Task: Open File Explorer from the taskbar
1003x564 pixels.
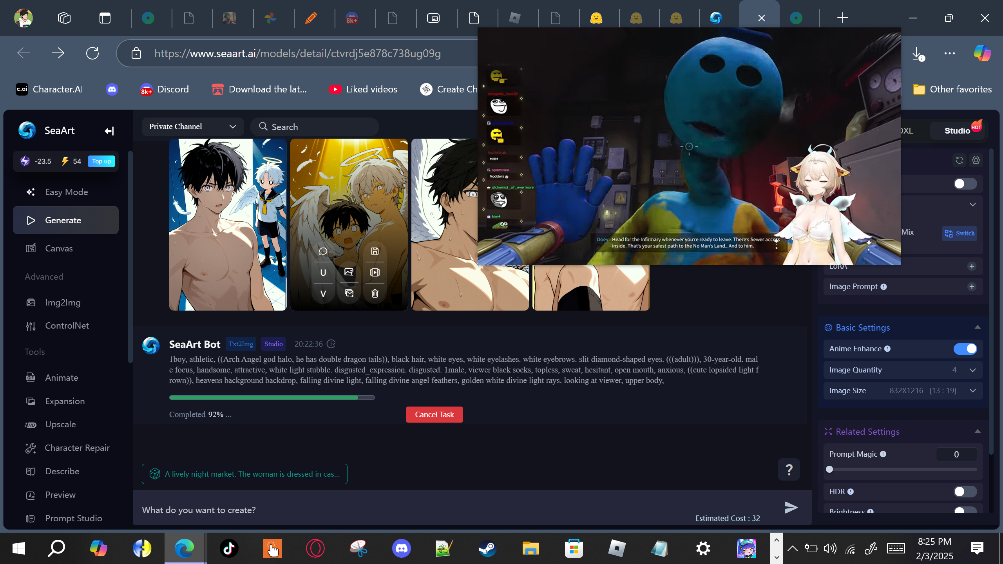Action: point(530,548)
